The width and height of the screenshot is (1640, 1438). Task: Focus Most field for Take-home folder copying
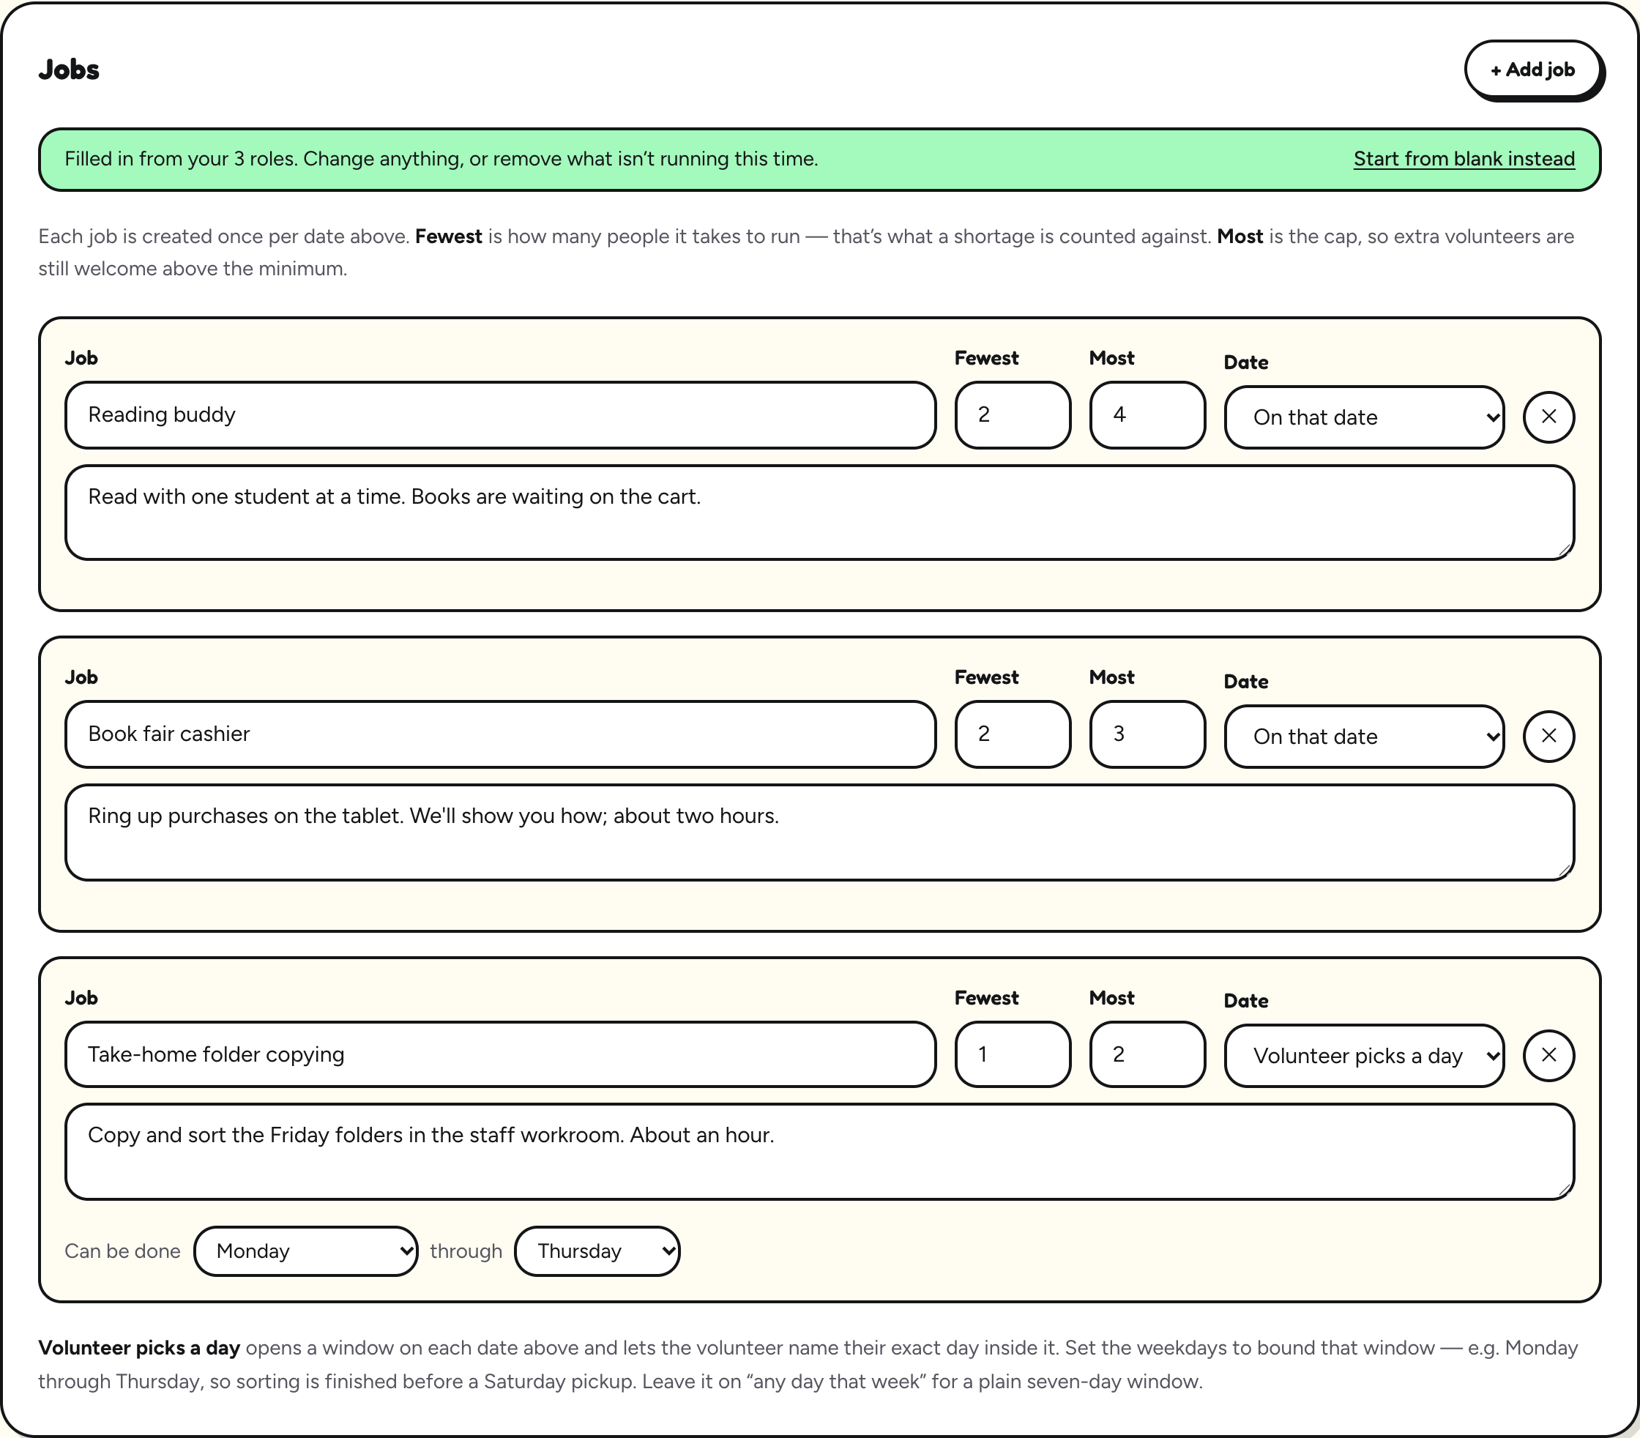(x=1147, y=1054)
